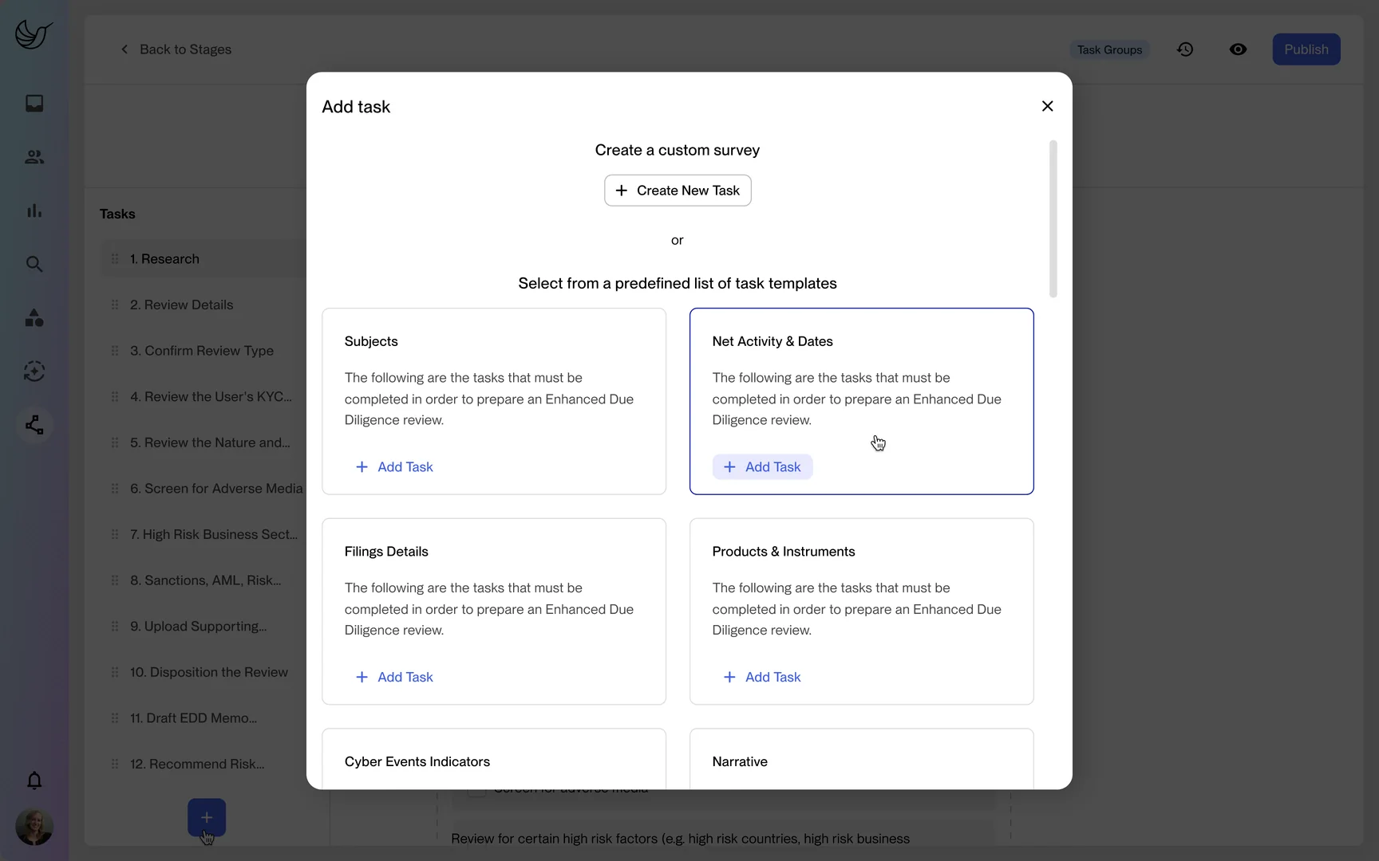Image resolution: width=1379 pixels, height=861 pixels.
Task: Add Task from Net Activity & Dates template
Action: pyautogui.click(x=762, y=467)
